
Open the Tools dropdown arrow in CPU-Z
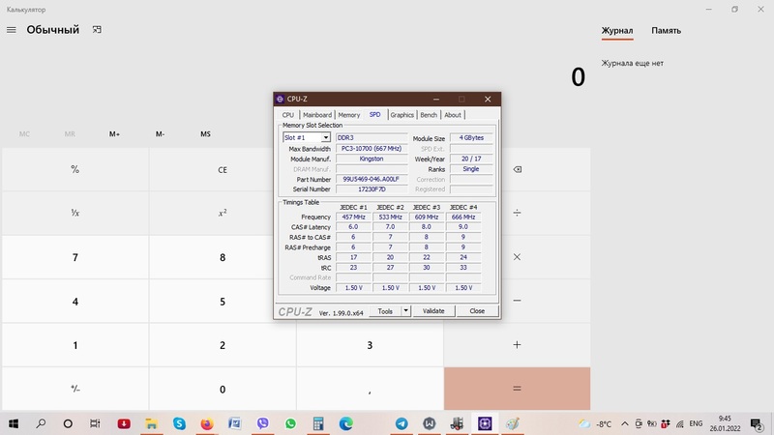click(x=406, y=311)
